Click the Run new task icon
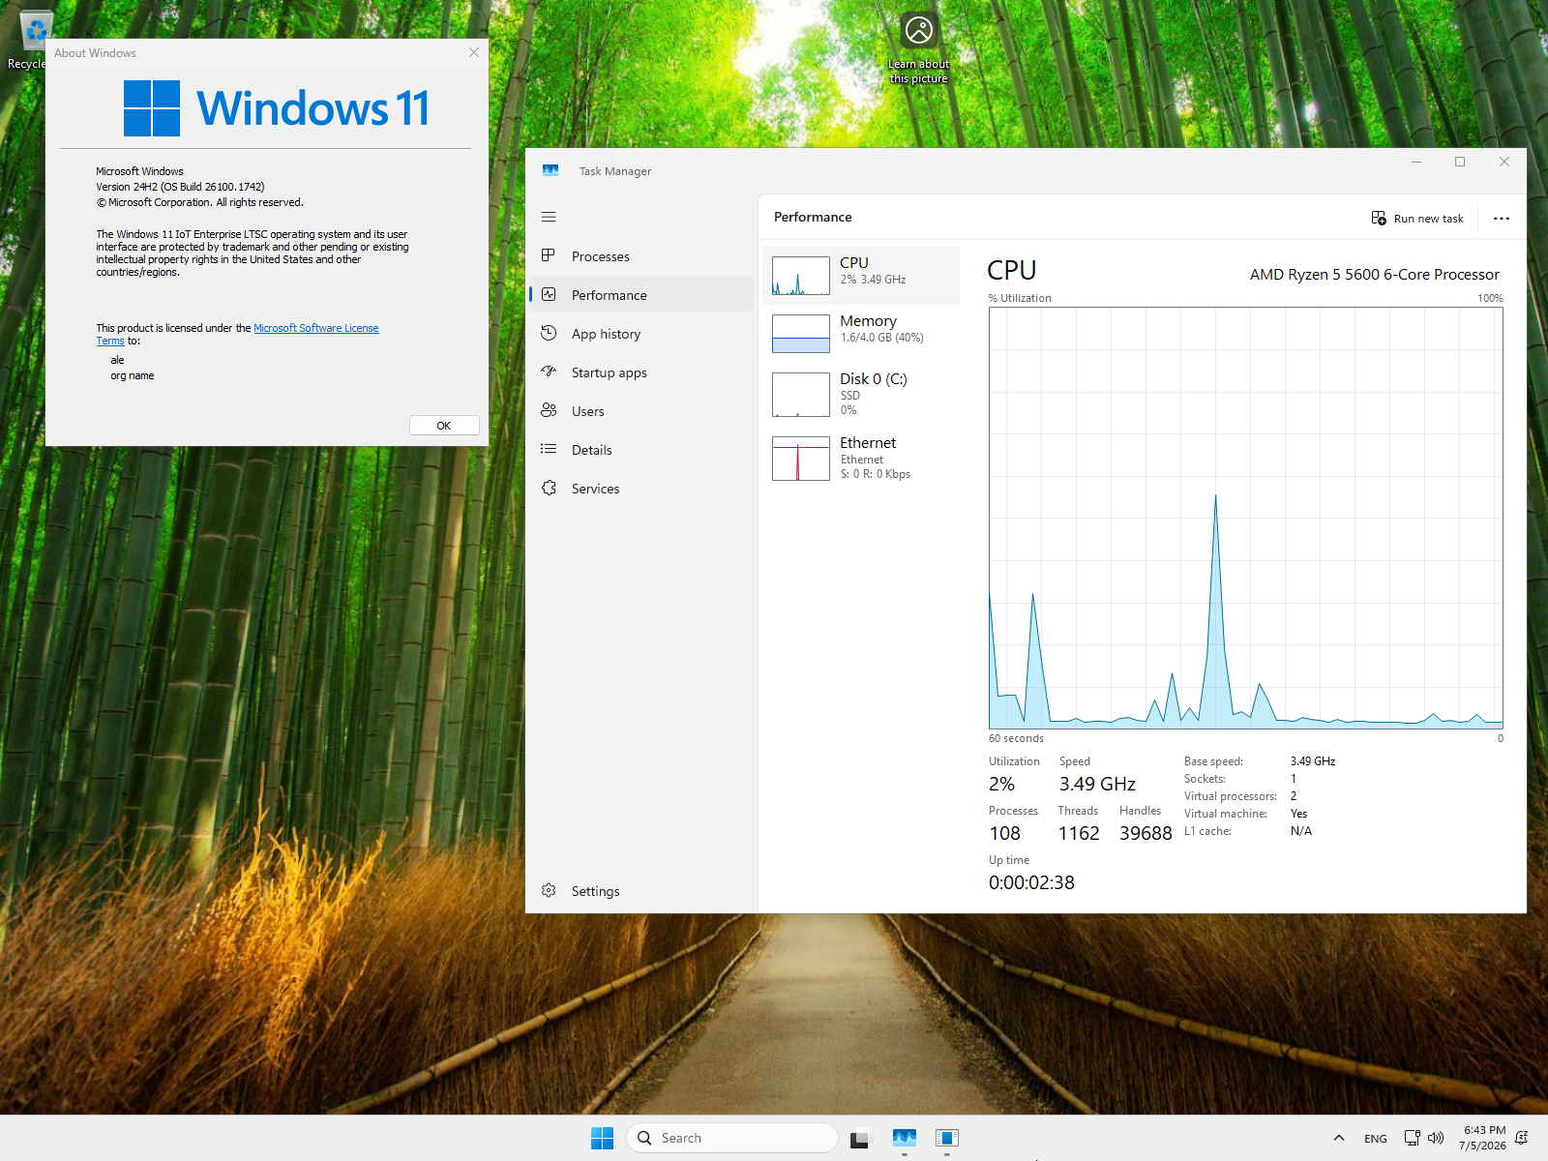Viewport: 1548px width, 1161px height. click(1379, 218)
